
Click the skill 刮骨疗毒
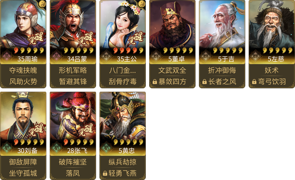click(x=123, y=82)
